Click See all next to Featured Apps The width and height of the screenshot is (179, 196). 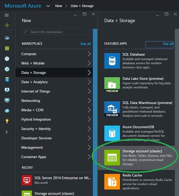168,44
